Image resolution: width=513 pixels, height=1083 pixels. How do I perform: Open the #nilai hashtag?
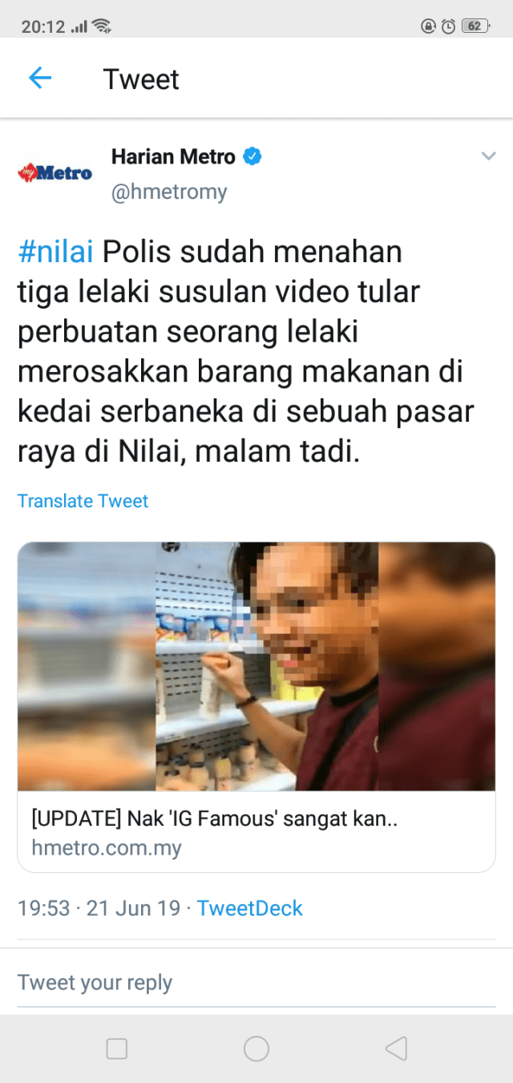(x=55, y=252)
